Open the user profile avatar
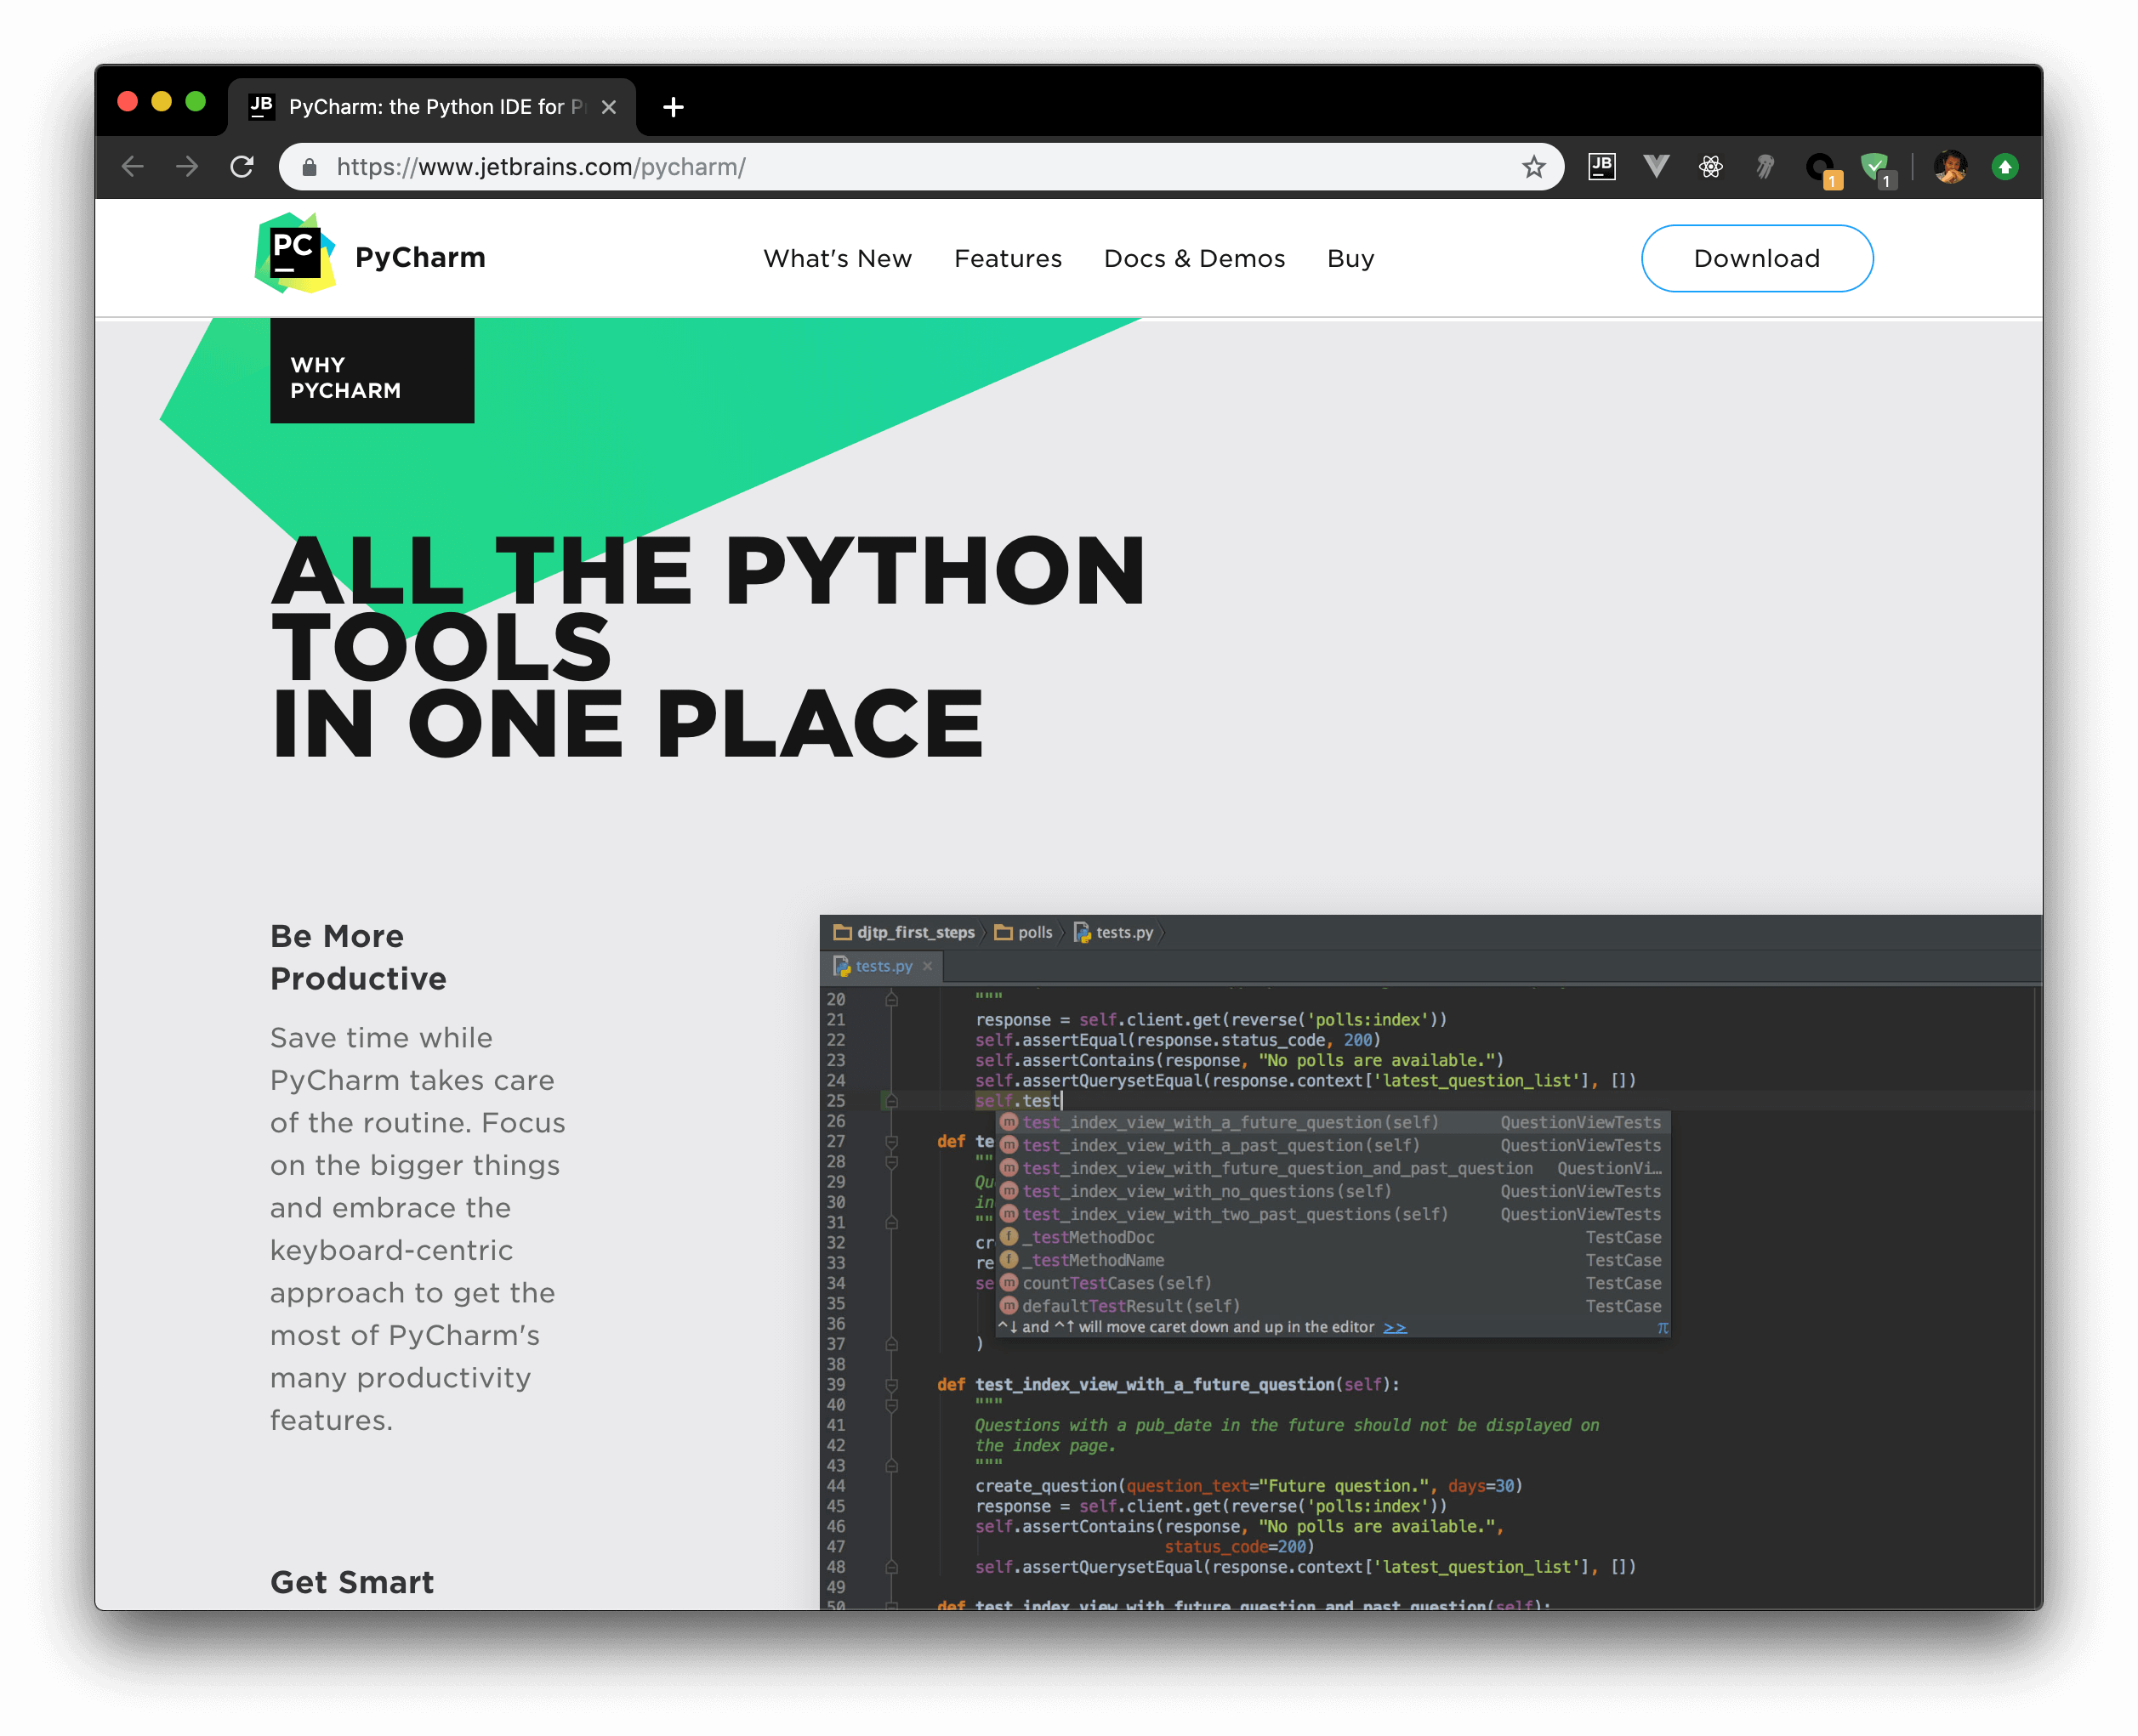Screen dimensions: 2138x1736 tap(1950, 167)
